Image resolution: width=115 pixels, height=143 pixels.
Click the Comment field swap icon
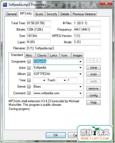[x=29, y=93]
